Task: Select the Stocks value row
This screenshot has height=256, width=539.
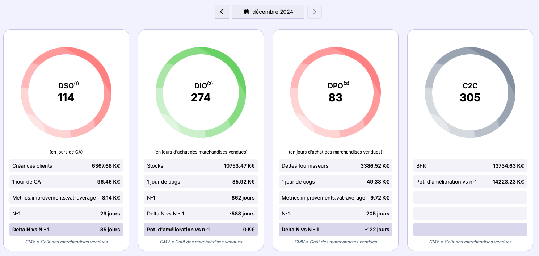Action: pyautogui.click(x=201, y=166)
